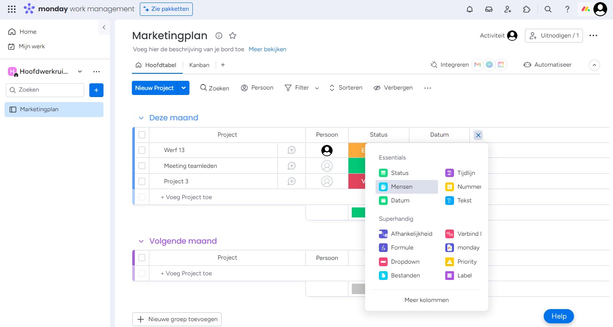The width and height of the screenshot is (613, 327).
Task: Favorite the Marketingplan board with star
Action: tap(233, 36)
